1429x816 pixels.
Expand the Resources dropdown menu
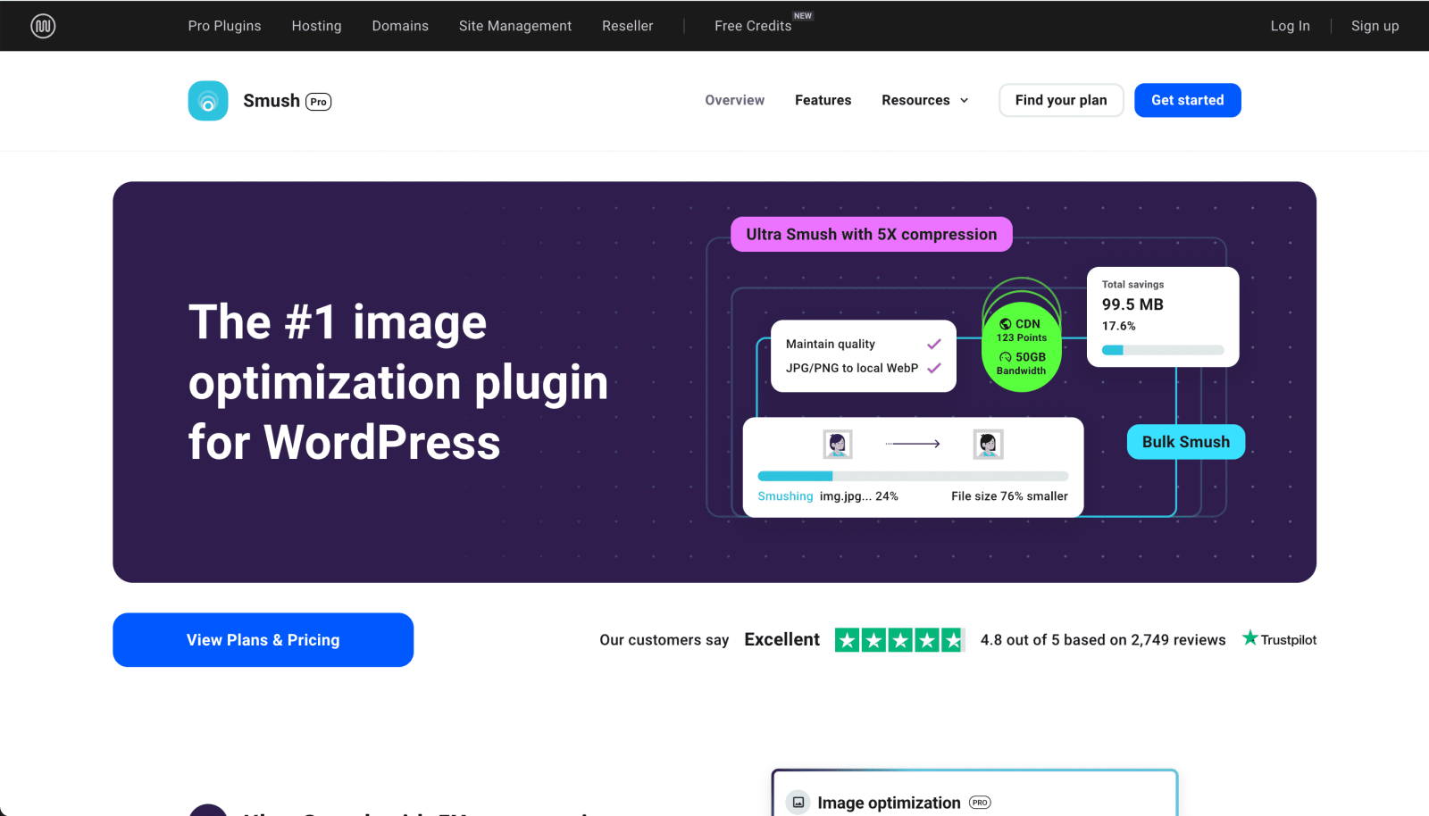924,100
